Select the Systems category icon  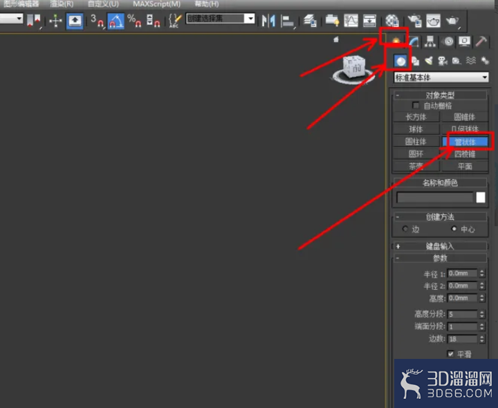(x=485, y=61)
